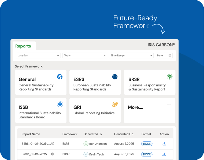Click the DOCX badge in ESRS row
Screen dimensions: 204x160
coord(147,144)
